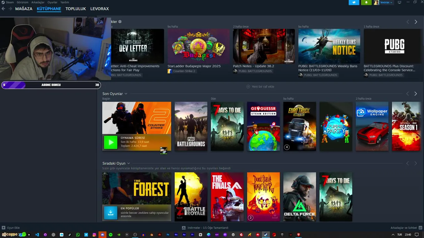This screenshot has height=238, width=424.
Task: Open WhatsApp from the taskbar
Action: tap(78, 235)
